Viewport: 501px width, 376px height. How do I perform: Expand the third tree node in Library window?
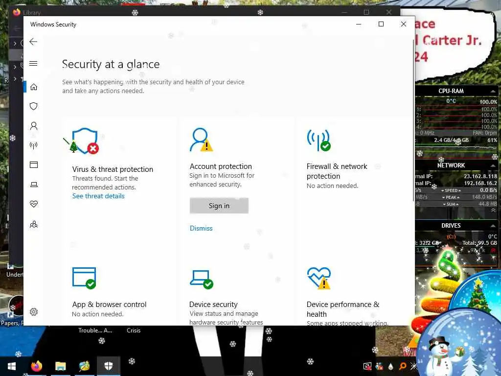point(15,79)
